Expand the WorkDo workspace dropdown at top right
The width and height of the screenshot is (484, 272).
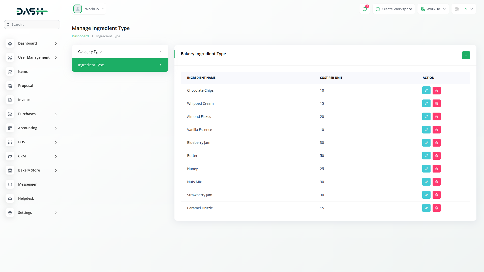[433, 9]
